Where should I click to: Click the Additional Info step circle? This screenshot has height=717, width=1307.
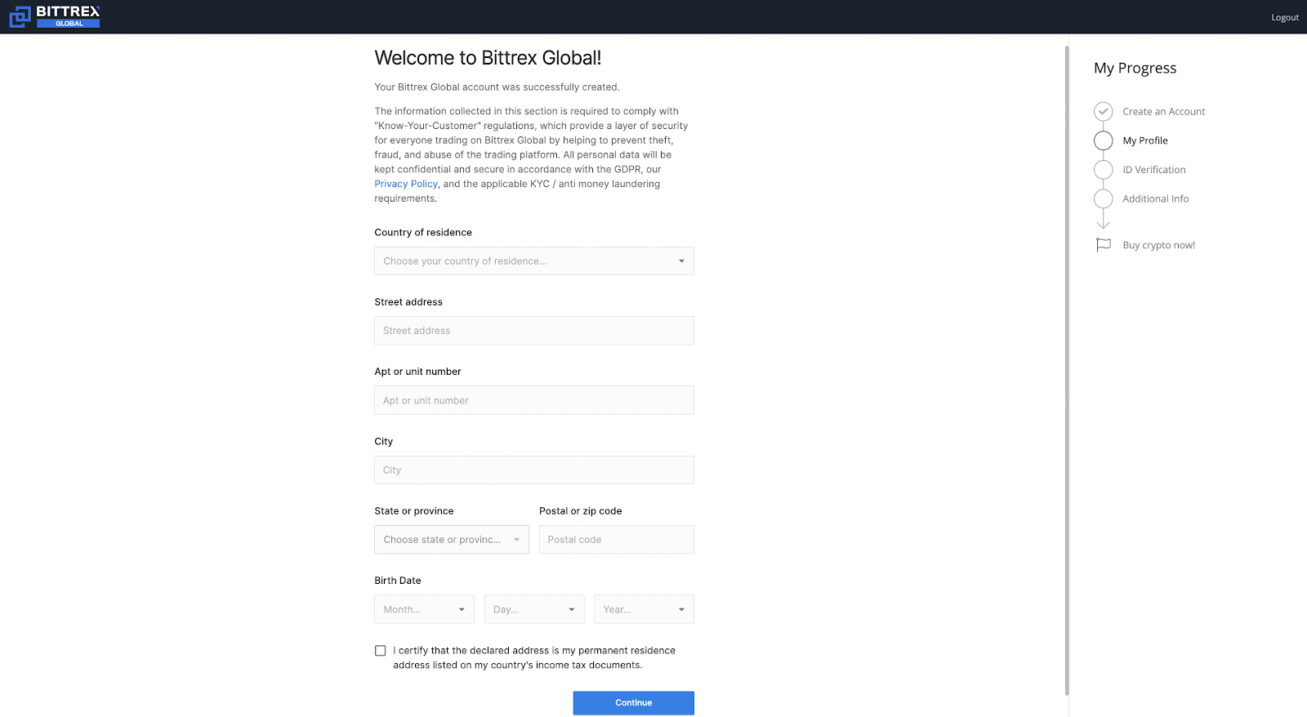[1103, 198]
